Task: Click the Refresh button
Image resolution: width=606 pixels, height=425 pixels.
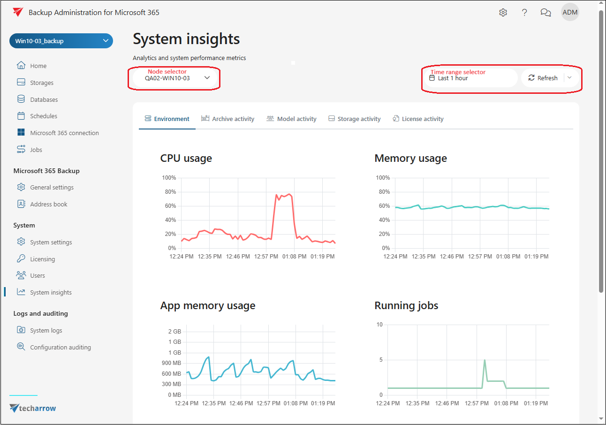Action: [543, 78]
